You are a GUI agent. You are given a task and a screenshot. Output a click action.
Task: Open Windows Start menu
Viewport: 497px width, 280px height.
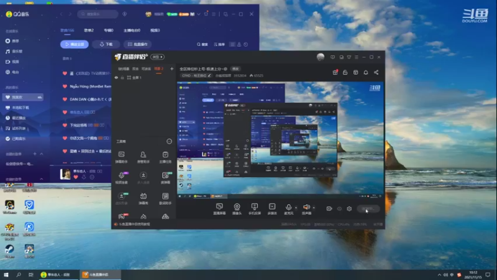click(x=6, y=274)
